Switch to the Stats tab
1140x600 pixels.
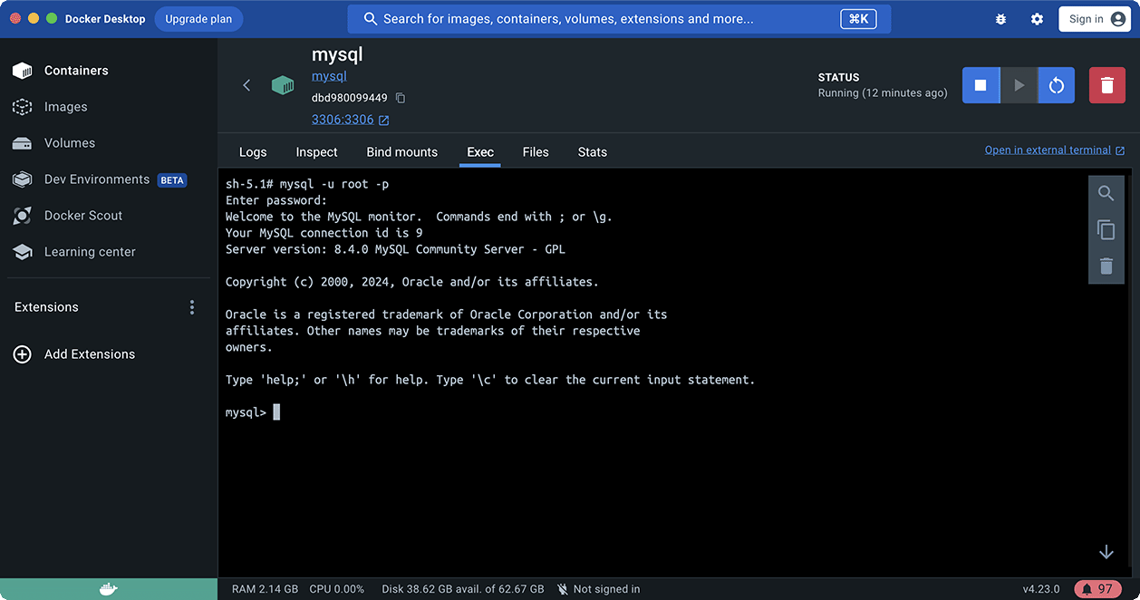pos(592,151)
